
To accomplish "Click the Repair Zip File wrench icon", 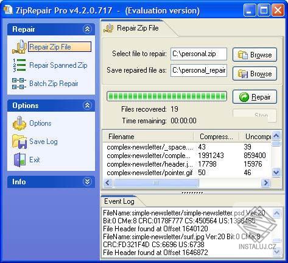I will point(19,47).
